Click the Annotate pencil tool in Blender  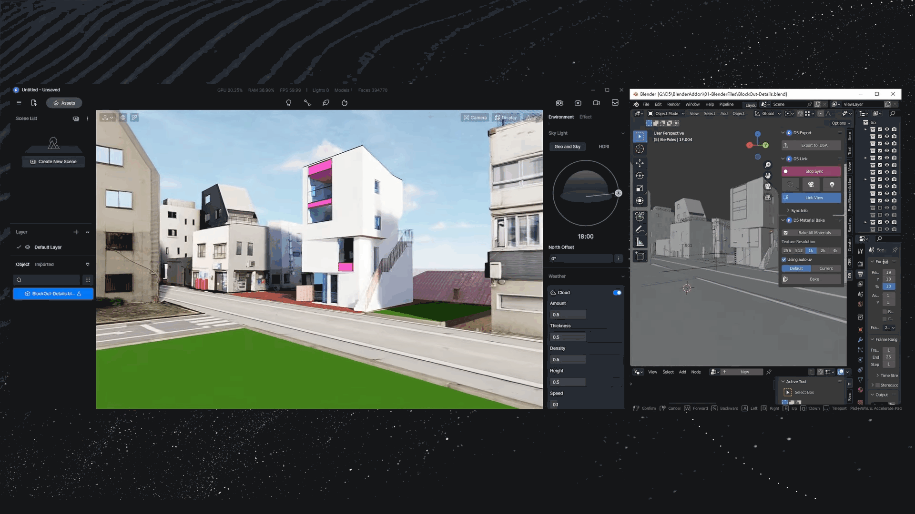click(x=640, y=229)
